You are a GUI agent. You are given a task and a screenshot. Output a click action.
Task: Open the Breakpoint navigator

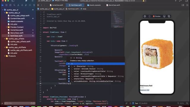[x=30, y=5]
